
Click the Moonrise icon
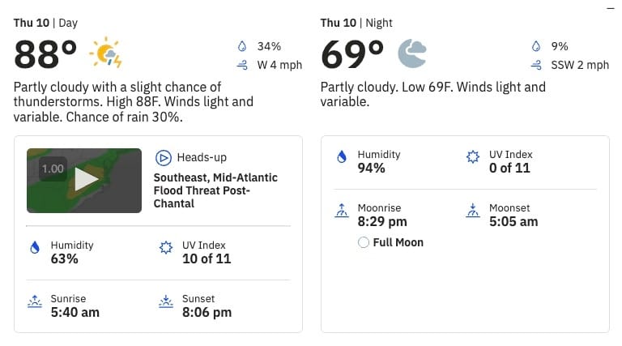tap(342, 211)
